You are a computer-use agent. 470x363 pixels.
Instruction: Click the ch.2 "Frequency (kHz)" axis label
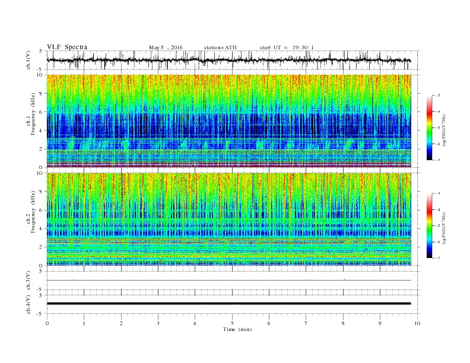(x=33, y=212)
